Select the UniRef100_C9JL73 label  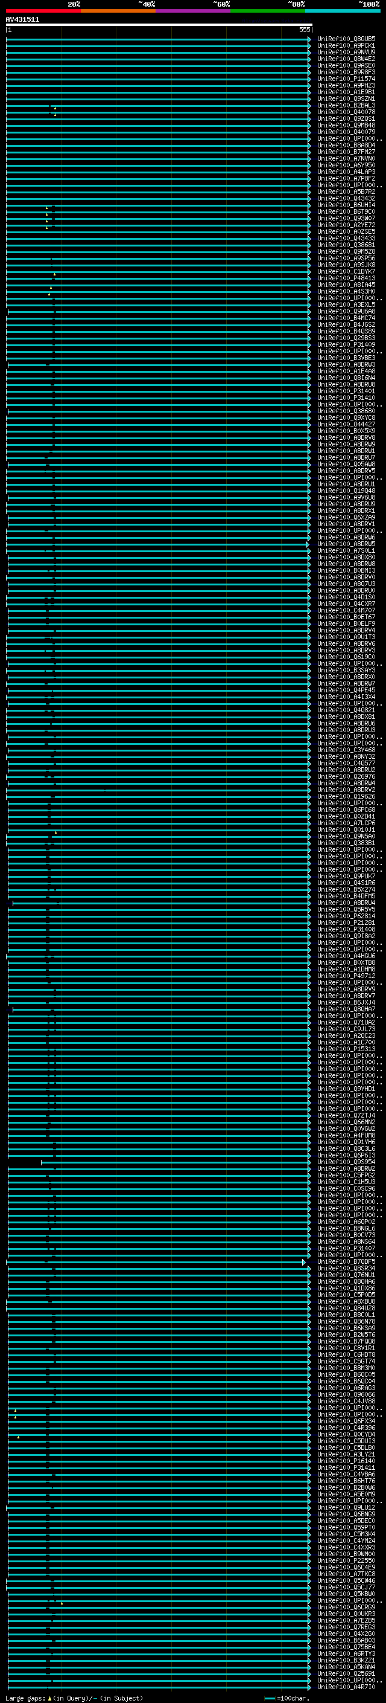346,1029
